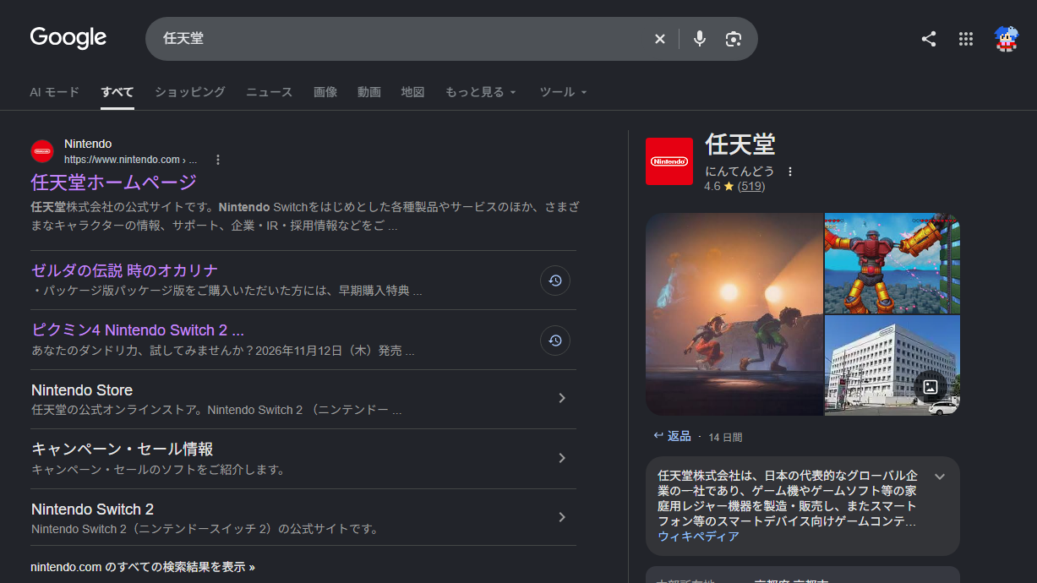1037x583 pixels.
Task: Click history icon beside ゼルダの伝説 時のオカリナ
Action: click(555, 281)
